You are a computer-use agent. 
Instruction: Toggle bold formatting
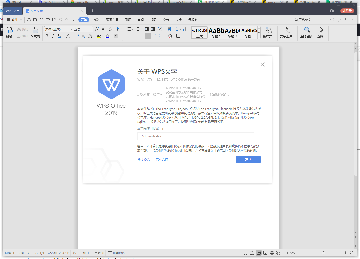47,36
